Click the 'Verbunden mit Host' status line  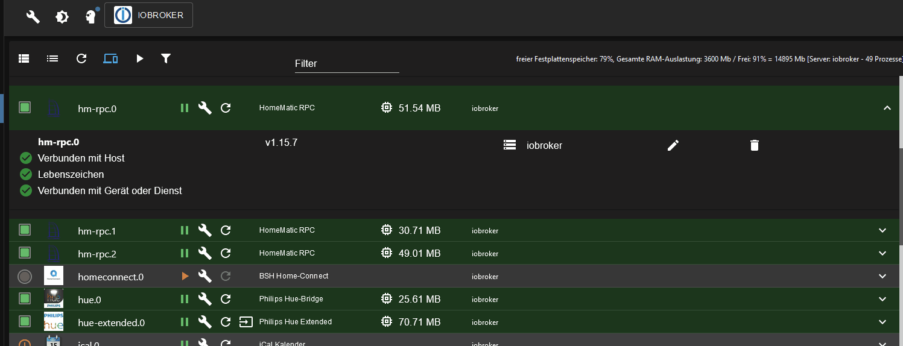[81, 158]
